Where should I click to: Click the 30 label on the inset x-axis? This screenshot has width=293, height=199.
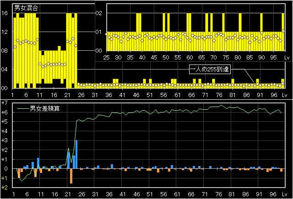(118, 58)
